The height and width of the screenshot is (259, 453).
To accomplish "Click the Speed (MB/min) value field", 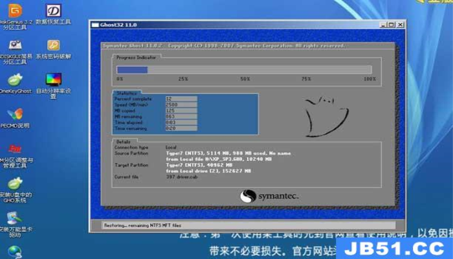I will click(181, 105).
